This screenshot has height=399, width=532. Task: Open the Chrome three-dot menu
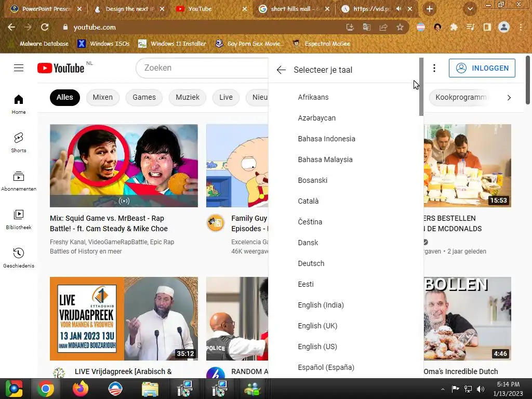[x=521, y=27]
